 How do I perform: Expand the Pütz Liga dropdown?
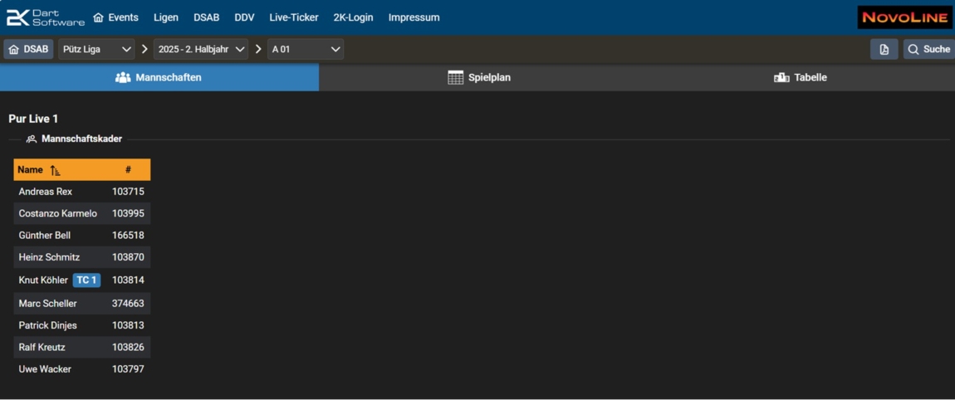click(x=96, y=50)
